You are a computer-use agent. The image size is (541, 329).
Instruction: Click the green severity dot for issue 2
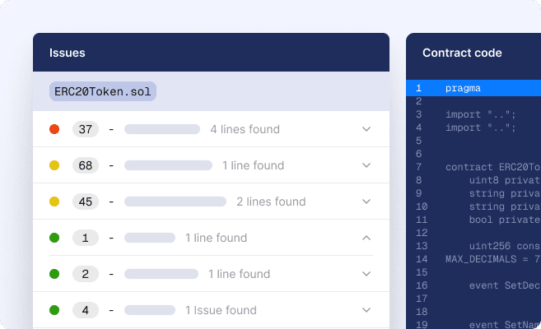click(x=54, y=274)
